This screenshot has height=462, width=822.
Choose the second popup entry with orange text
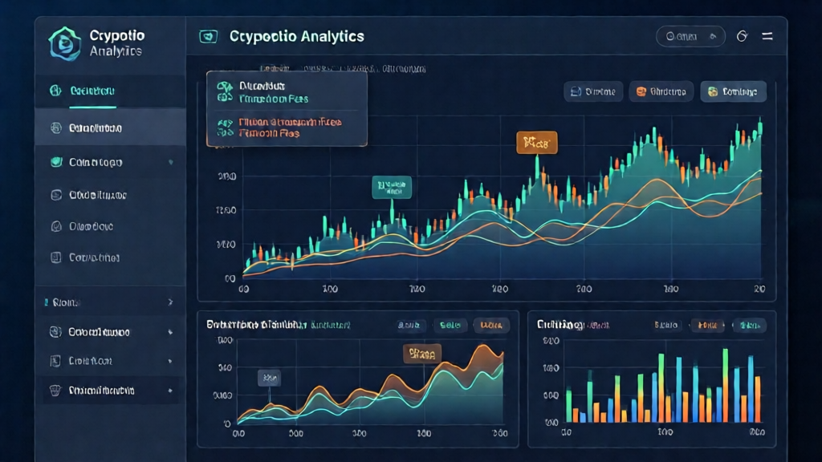(287, 128)
